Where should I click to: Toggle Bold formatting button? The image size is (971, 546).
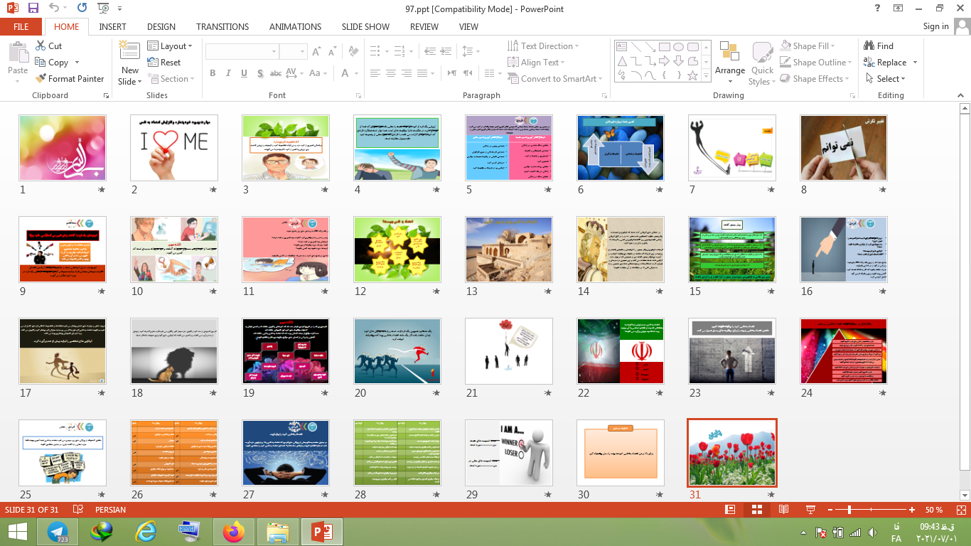point(213,73)
